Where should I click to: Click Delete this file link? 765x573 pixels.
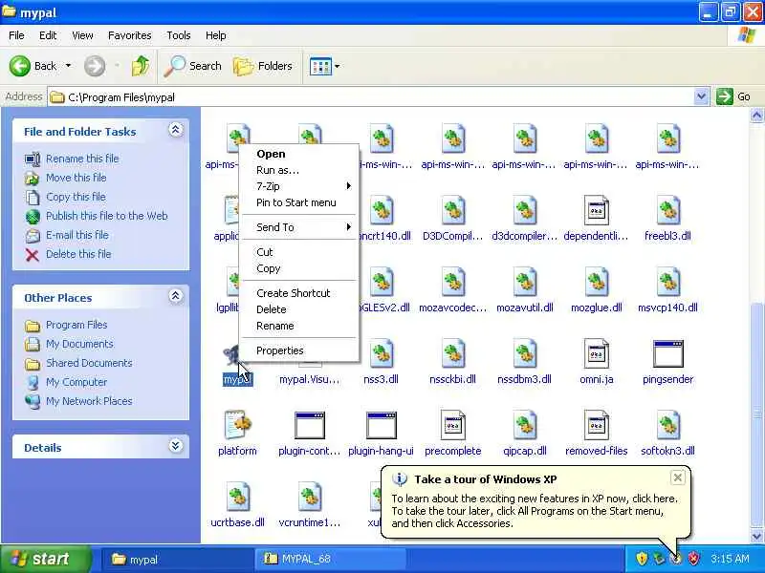[78, 254]
